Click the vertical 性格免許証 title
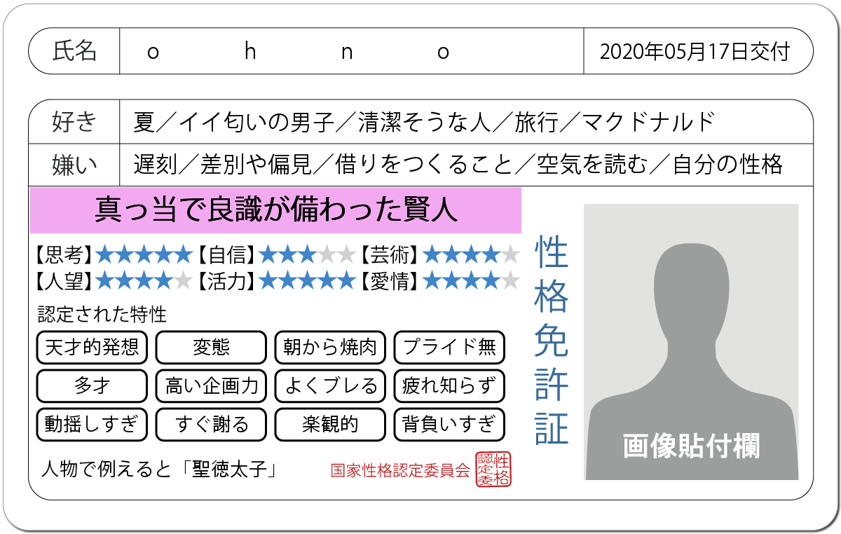This screenshot has height=534, width=841. point(552,341)
